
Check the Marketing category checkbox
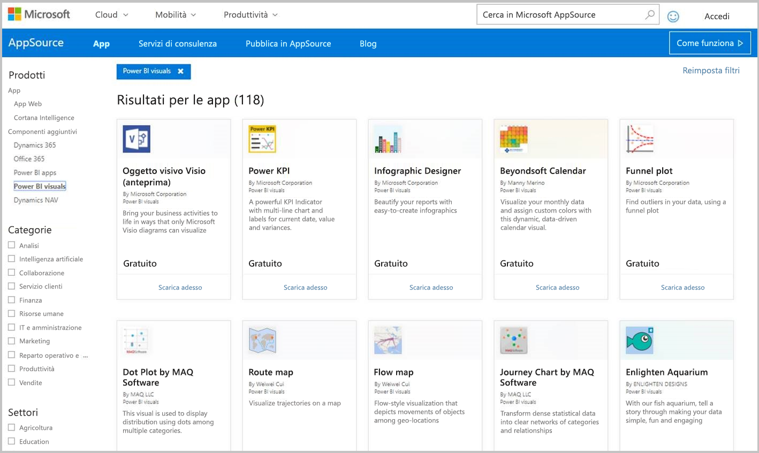(12, 341)
